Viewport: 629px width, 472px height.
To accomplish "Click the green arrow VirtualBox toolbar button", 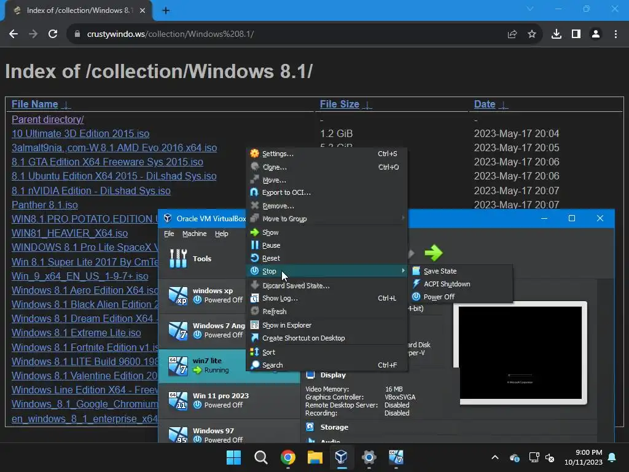I will pyautogui.click(x=434, y=253).
